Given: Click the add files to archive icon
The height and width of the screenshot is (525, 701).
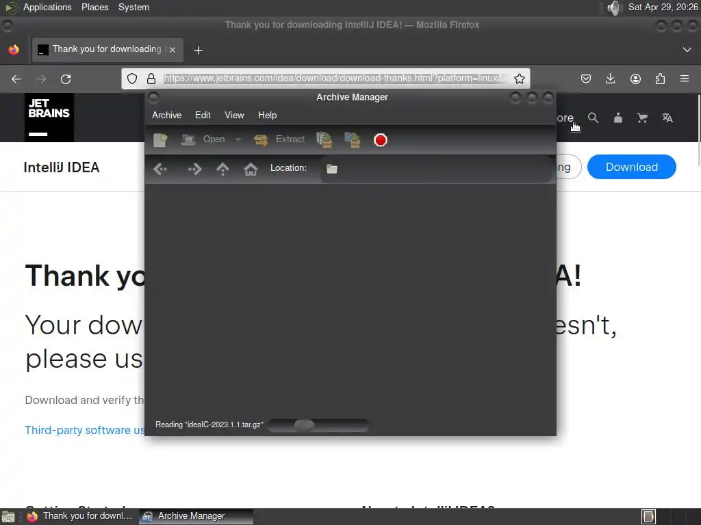Looking at the screenshot, I should [x=324, y=139].
